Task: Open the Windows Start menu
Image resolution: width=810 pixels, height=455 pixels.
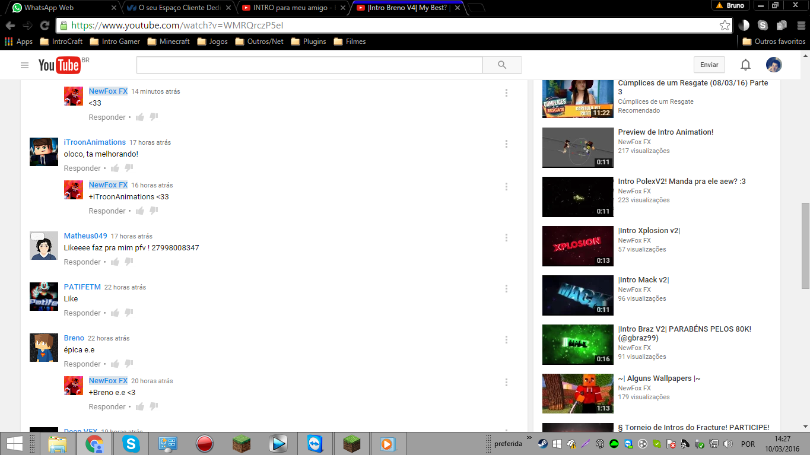Action: (x=15, y=444)
